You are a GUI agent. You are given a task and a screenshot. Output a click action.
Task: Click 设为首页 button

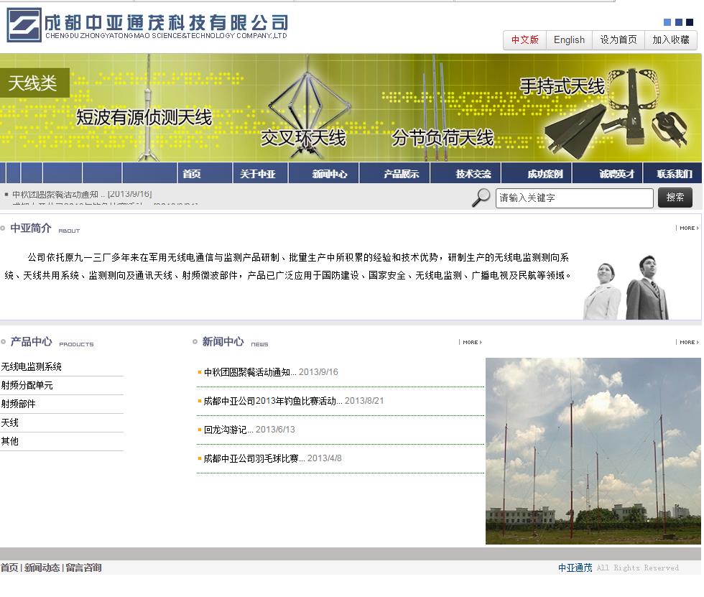tap(619, 40)
